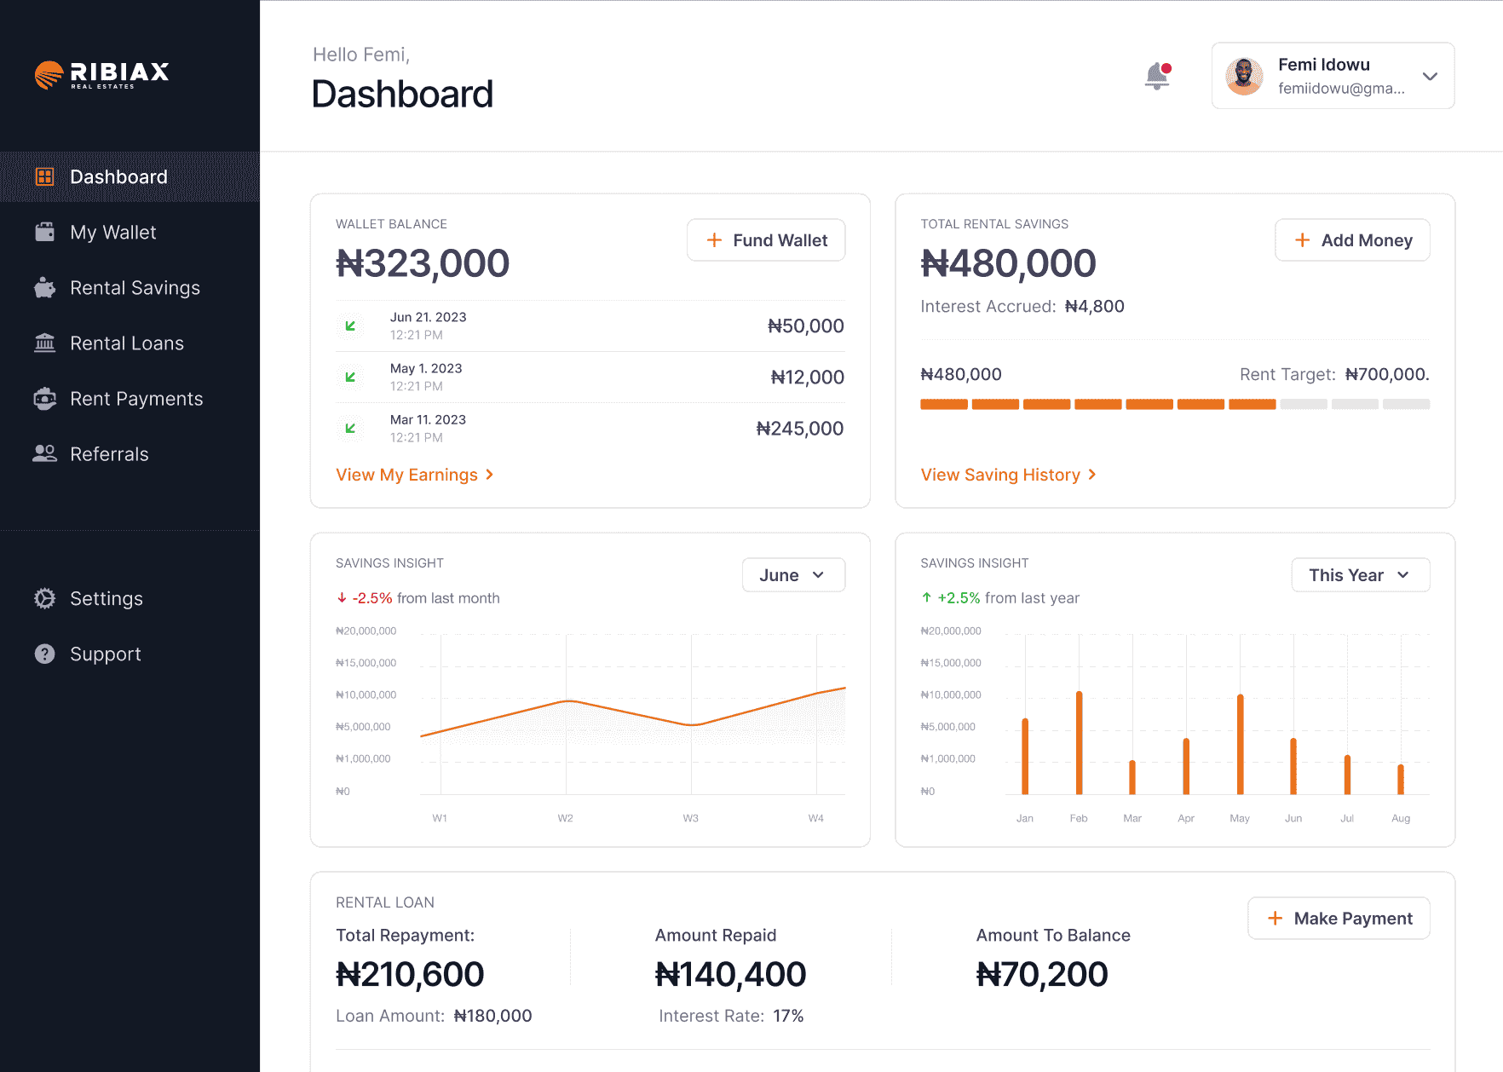
Task: Click the plus icon on Add Money
Action: point(1302,240)
